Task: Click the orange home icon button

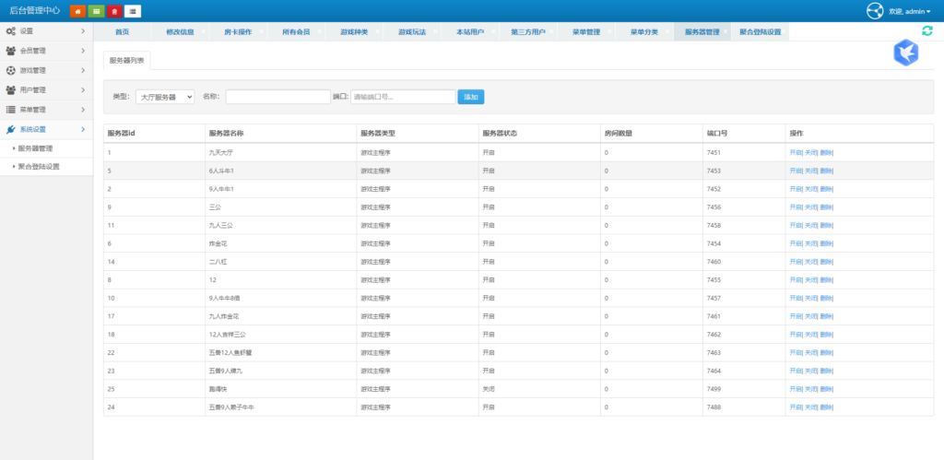Action: 77,11
